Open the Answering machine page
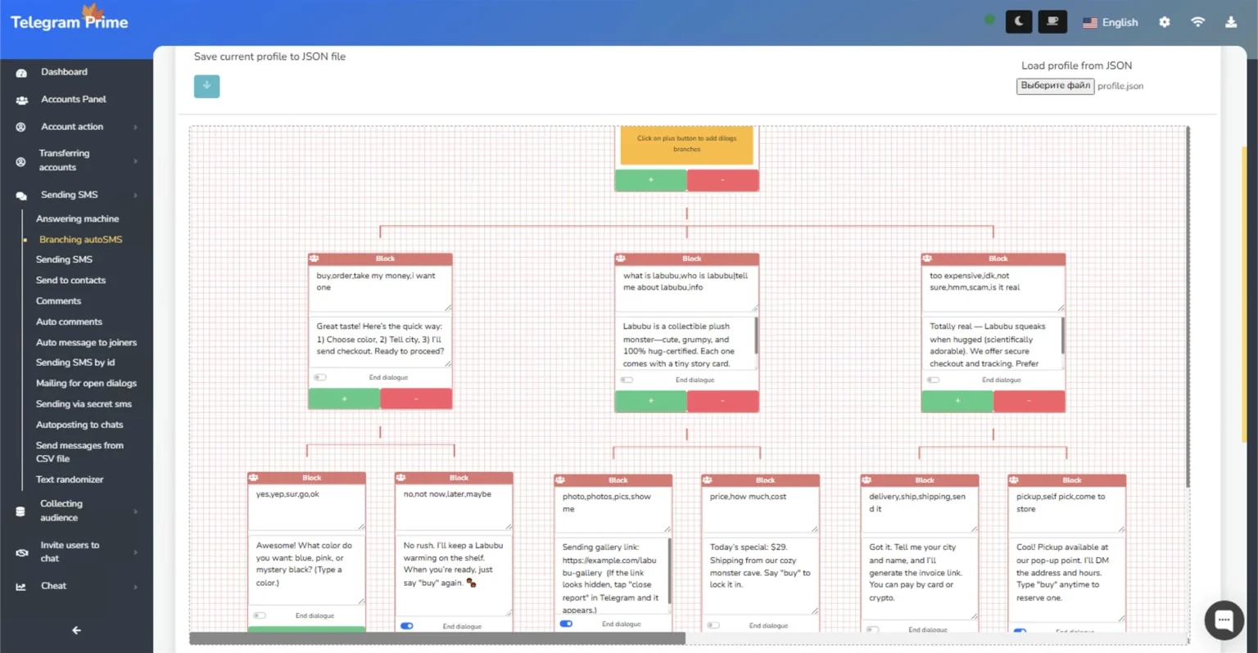 [77, 218]
